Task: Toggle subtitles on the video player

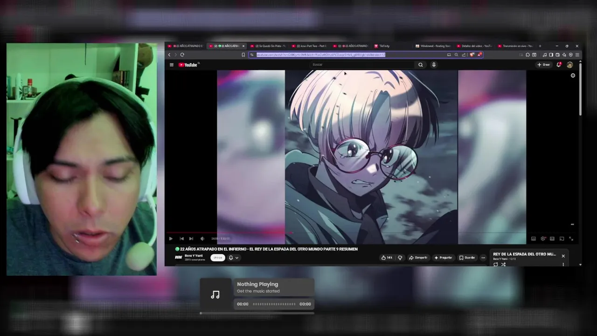Action: click(x=534, y=238)
